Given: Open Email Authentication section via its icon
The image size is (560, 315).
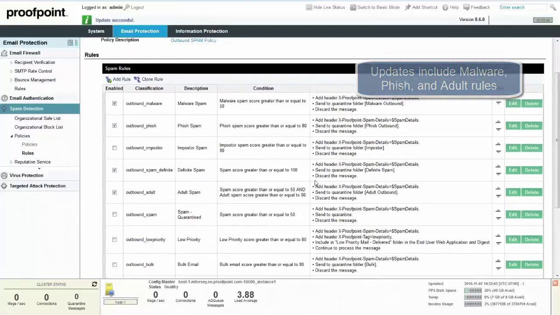Looking at the screenshot, I should click(x=4, y=98).
